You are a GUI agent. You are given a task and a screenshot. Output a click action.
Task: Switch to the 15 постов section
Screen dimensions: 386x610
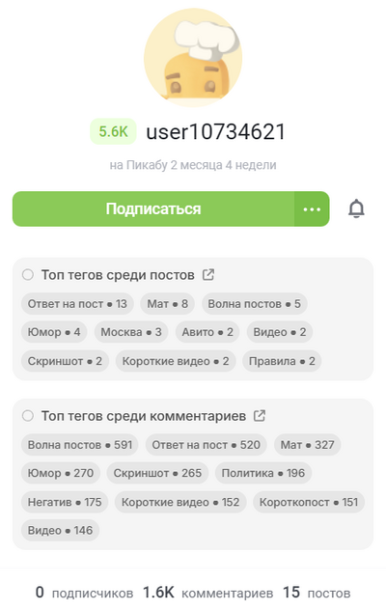click(x=317, y=593)
